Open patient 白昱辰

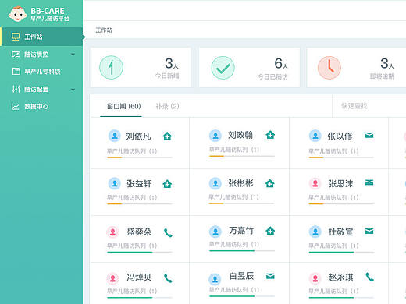pyautogui.click(x=241, y=276)
